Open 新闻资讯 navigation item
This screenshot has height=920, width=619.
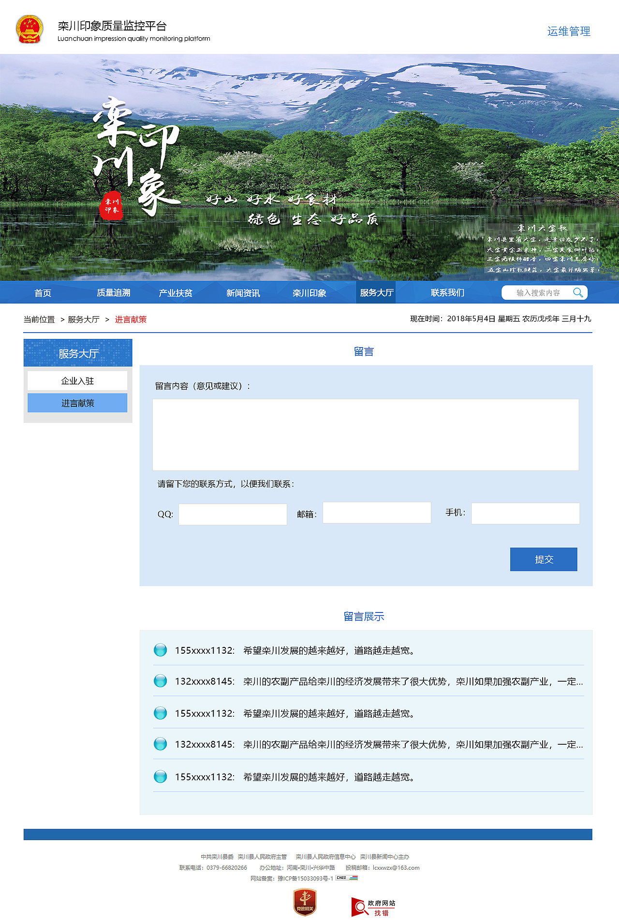point(243,293)
